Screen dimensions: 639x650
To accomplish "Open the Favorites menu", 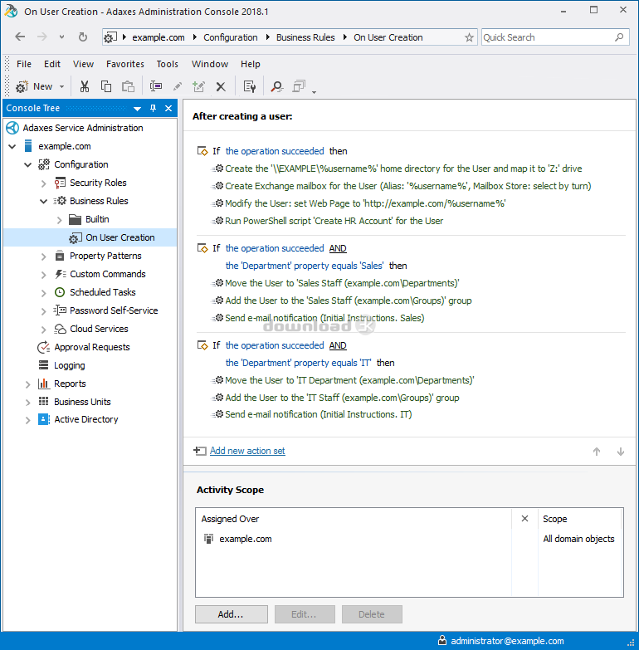I will pos(125,64).
